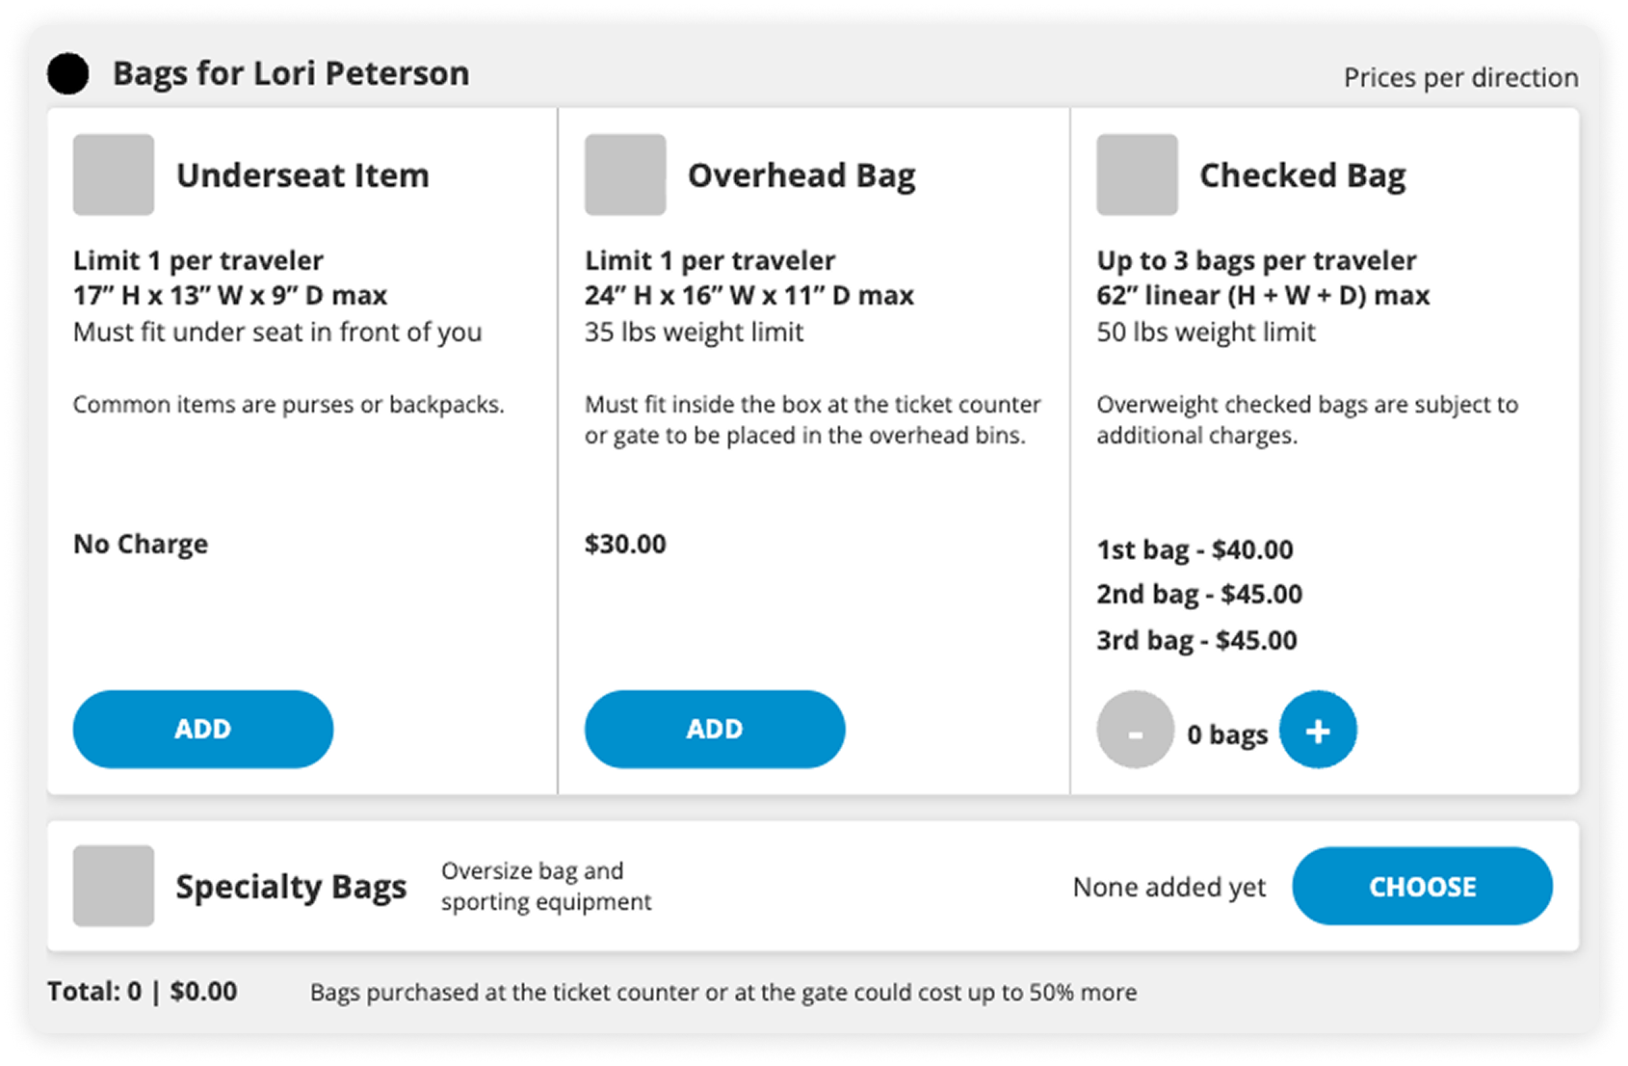The width and height of the screenshot is (1628, 1066).
Task: Add the $30.00 Overhead Bag
Action: (715, 729)
